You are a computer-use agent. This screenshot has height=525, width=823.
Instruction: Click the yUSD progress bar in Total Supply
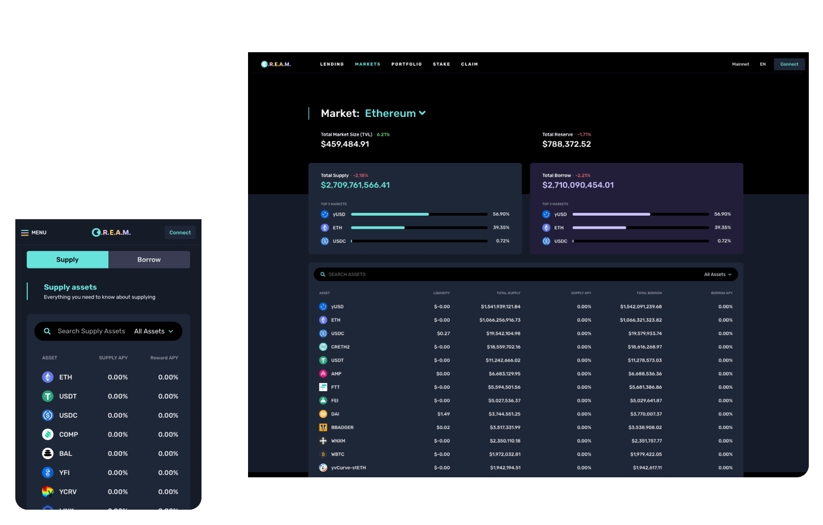coord(419,215)
